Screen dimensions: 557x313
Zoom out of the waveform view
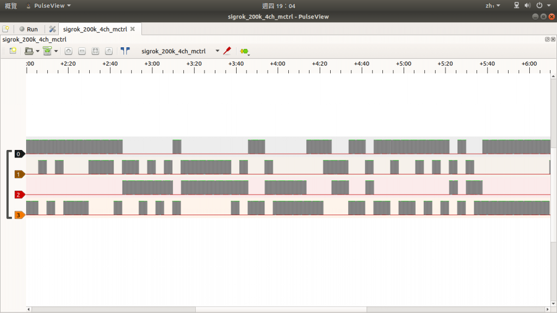[82, 51]
